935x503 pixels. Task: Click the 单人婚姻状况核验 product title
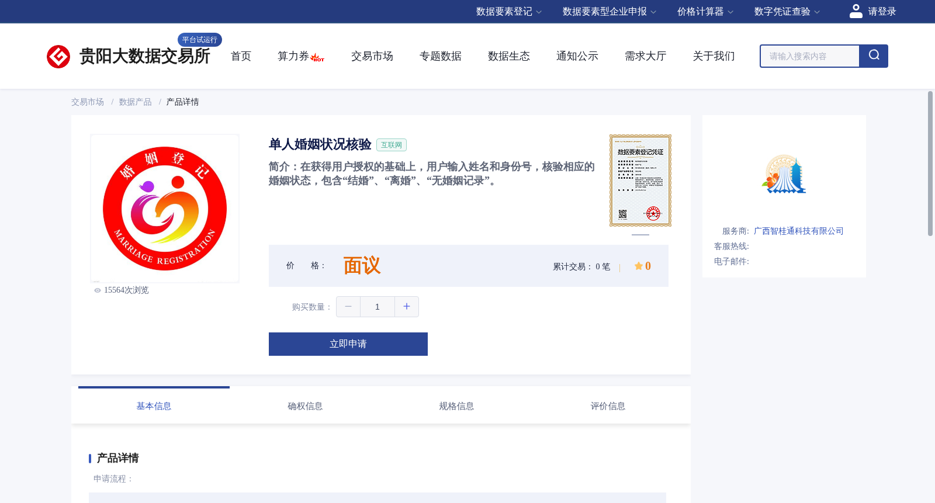[x=320, y=144]
